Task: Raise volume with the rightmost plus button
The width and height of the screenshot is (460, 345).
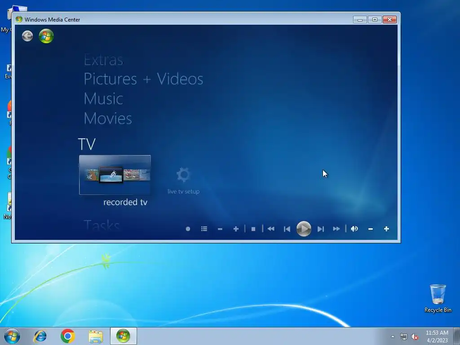Action: 386,229
